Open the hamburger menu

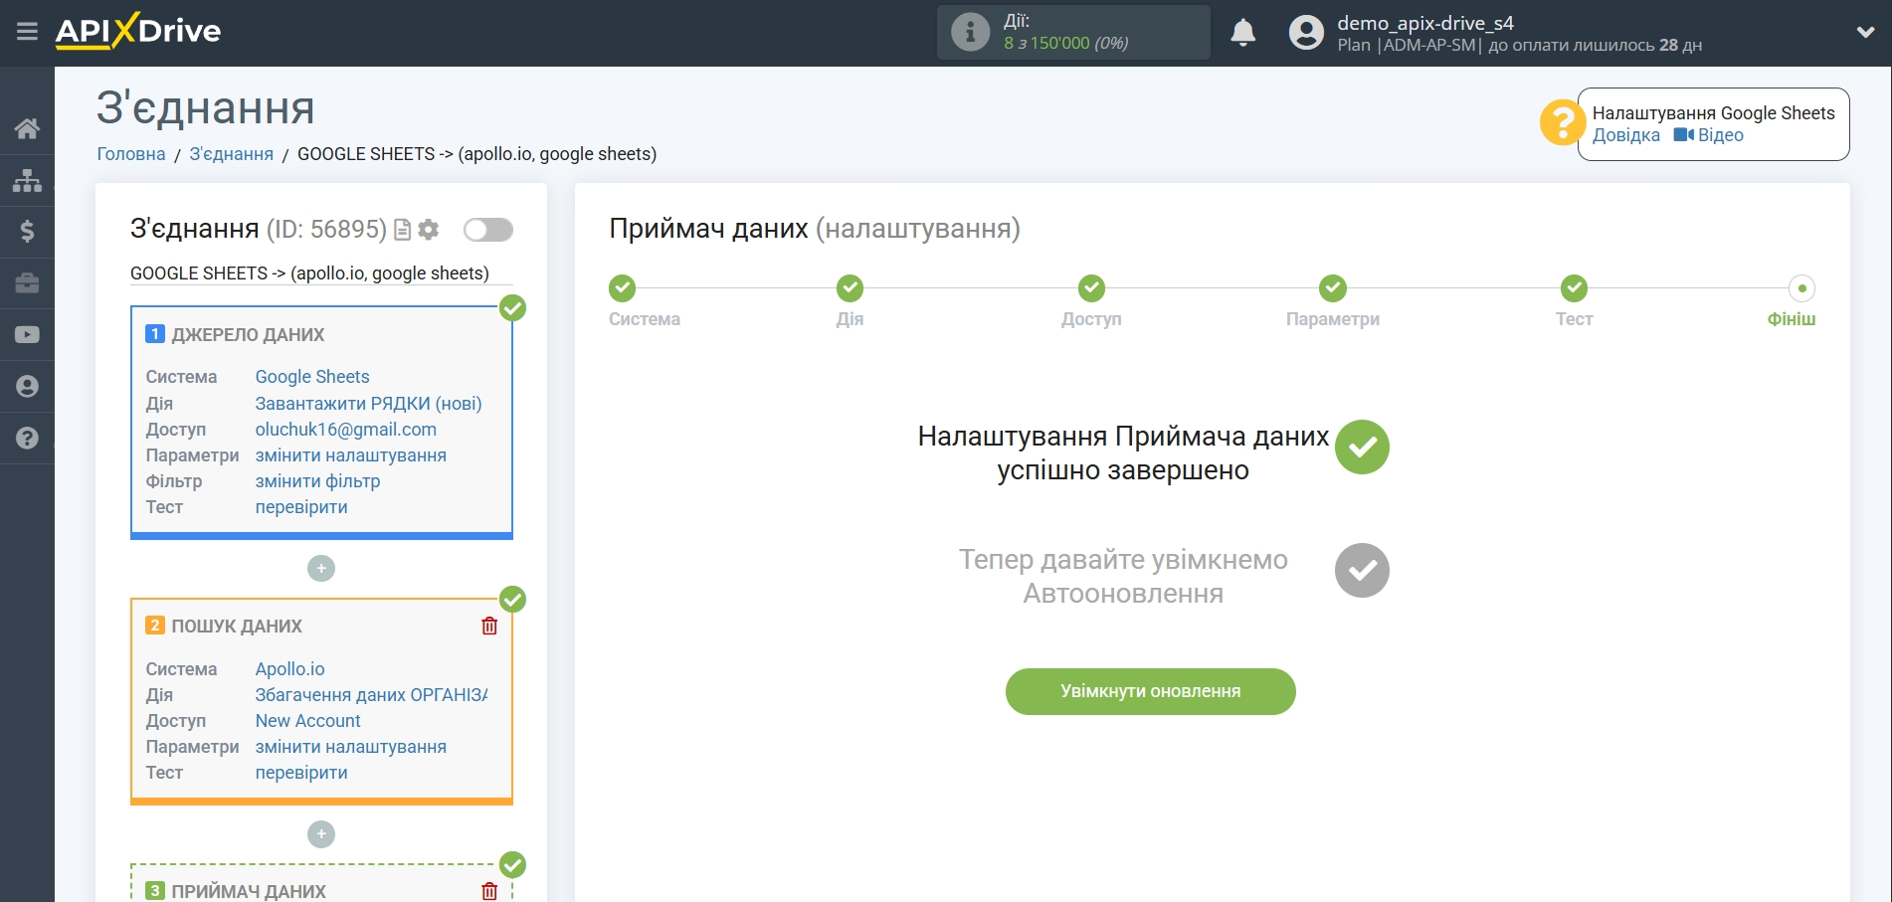(27, 32)
